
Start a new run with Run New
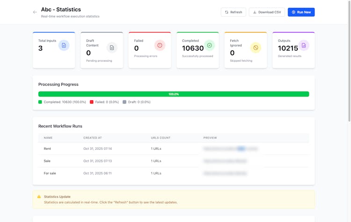click(x=301, y=12)
